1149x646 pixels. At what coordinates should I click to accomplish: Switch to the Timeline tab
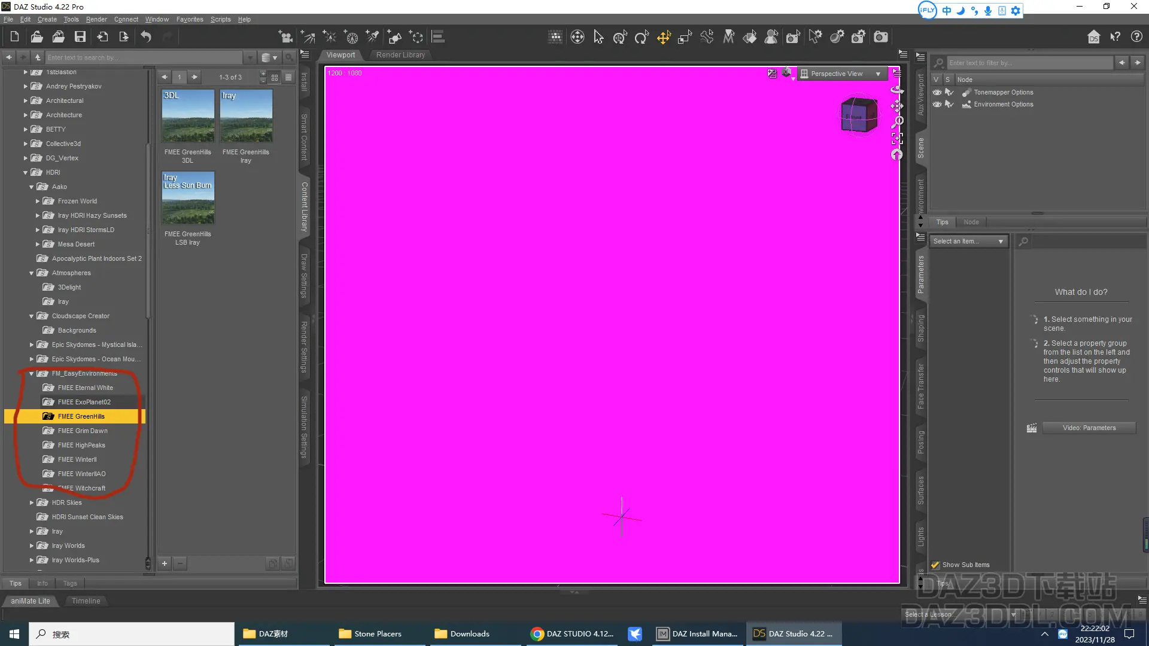pyautogui.click(x=86, y=601)
